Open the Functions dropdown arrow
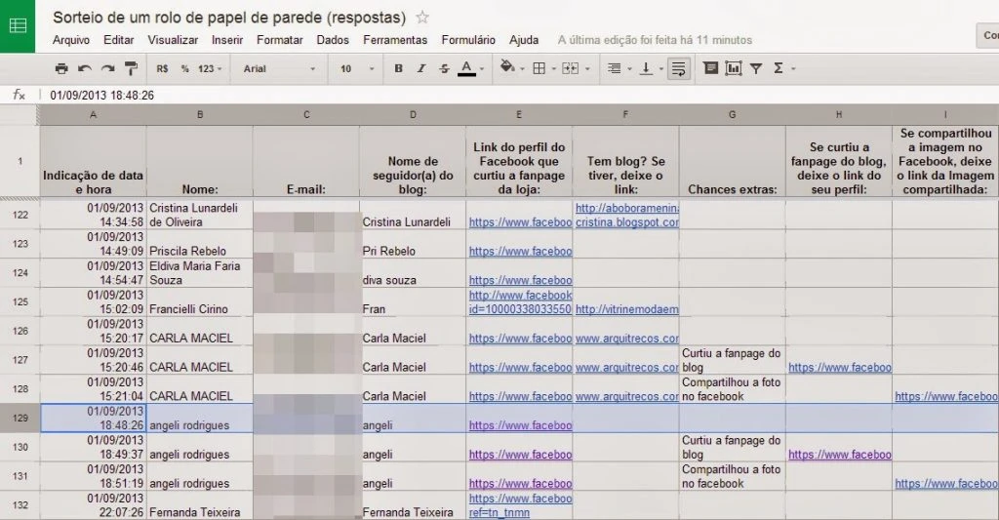The image size is (999, 520). tap(793, 69)
